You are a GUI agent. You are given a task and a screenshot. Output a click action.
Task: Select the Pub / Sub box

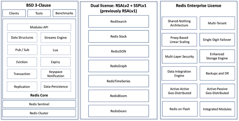click(x=22, y=50)
